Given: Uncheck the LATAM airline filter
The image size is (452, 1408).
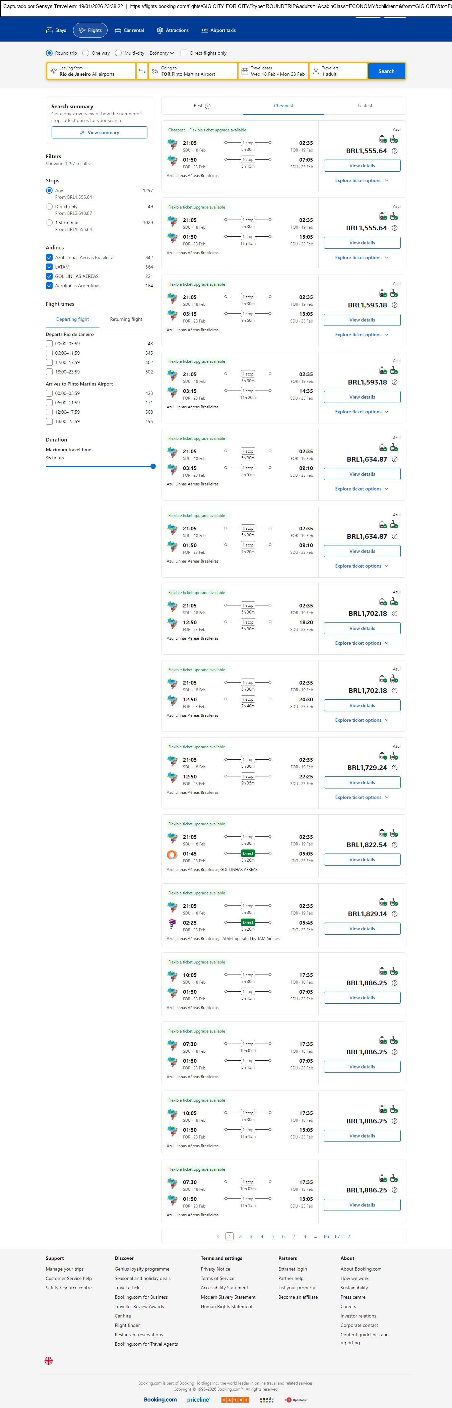Looking at the screenshot, I should [x=49, y=267].
